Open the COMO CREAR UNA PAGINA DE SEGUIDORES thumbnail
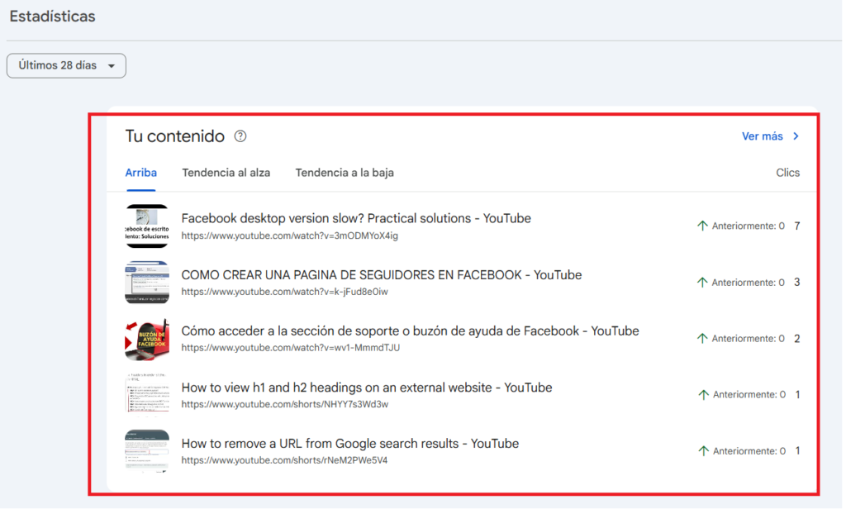846x509 pixels. click(x=147, y=283)
